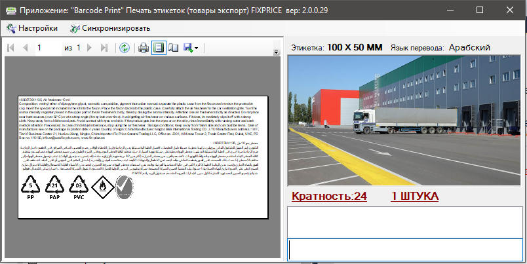Toggle print layout view mode
The width and height of the screenshot is (527, 264).
(158, 48)
